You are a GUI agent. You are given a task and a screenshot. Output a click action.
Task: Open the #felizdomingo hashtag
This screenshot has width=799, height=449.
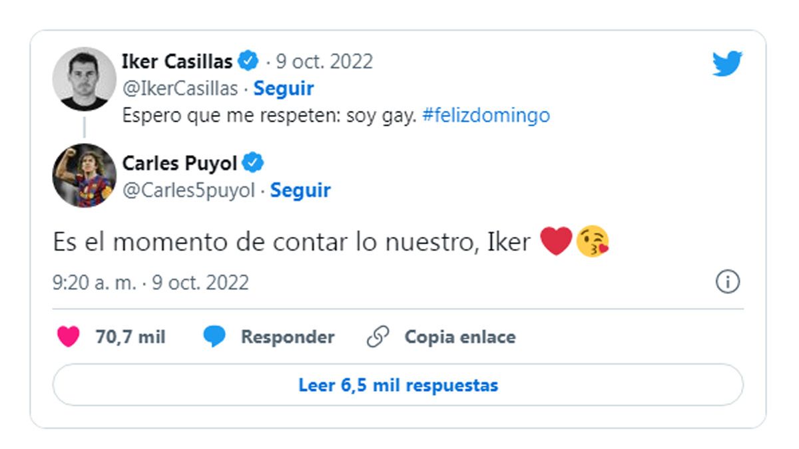485,116
